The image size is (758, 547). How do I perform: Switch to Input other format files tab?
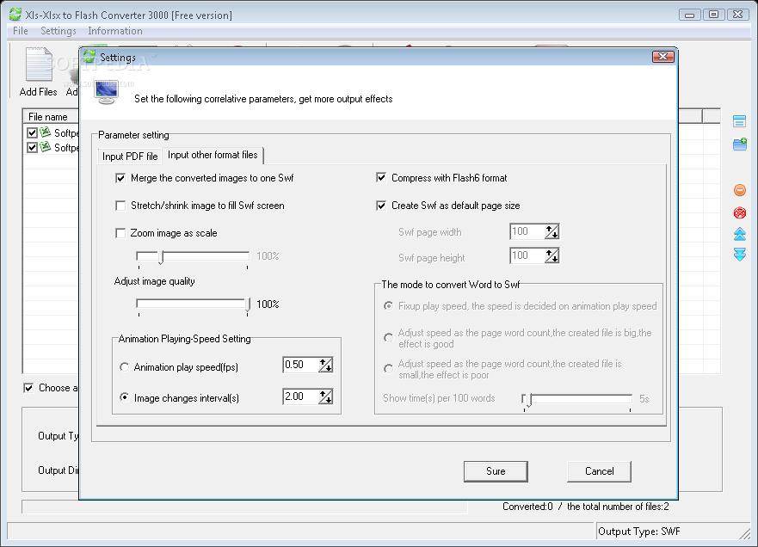(x=213, y=155)
